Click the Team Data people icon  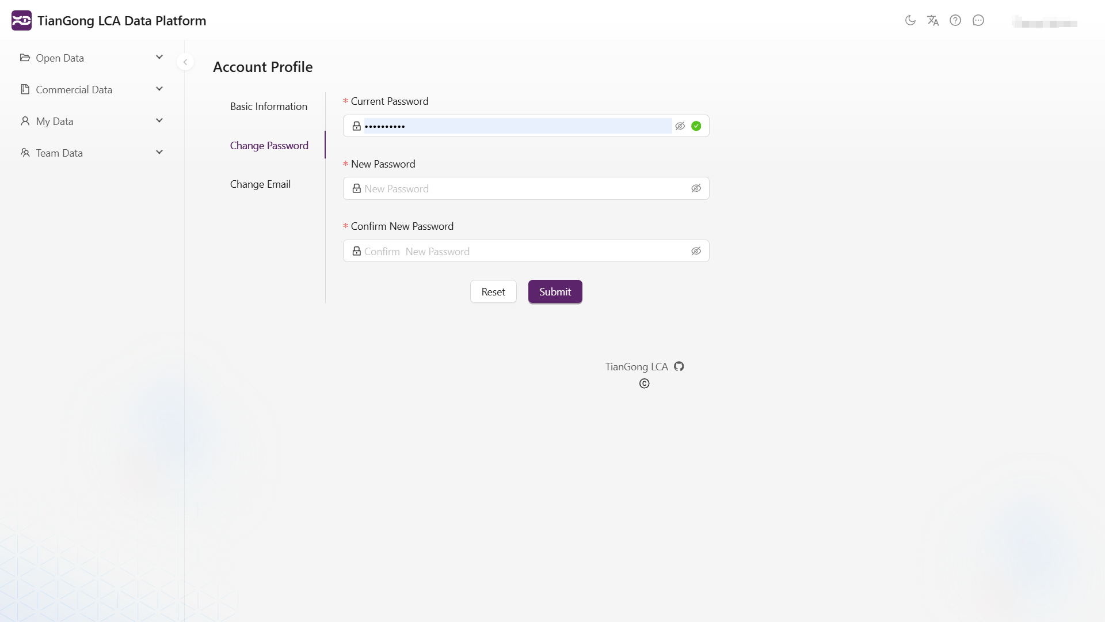tap(25, 153)
